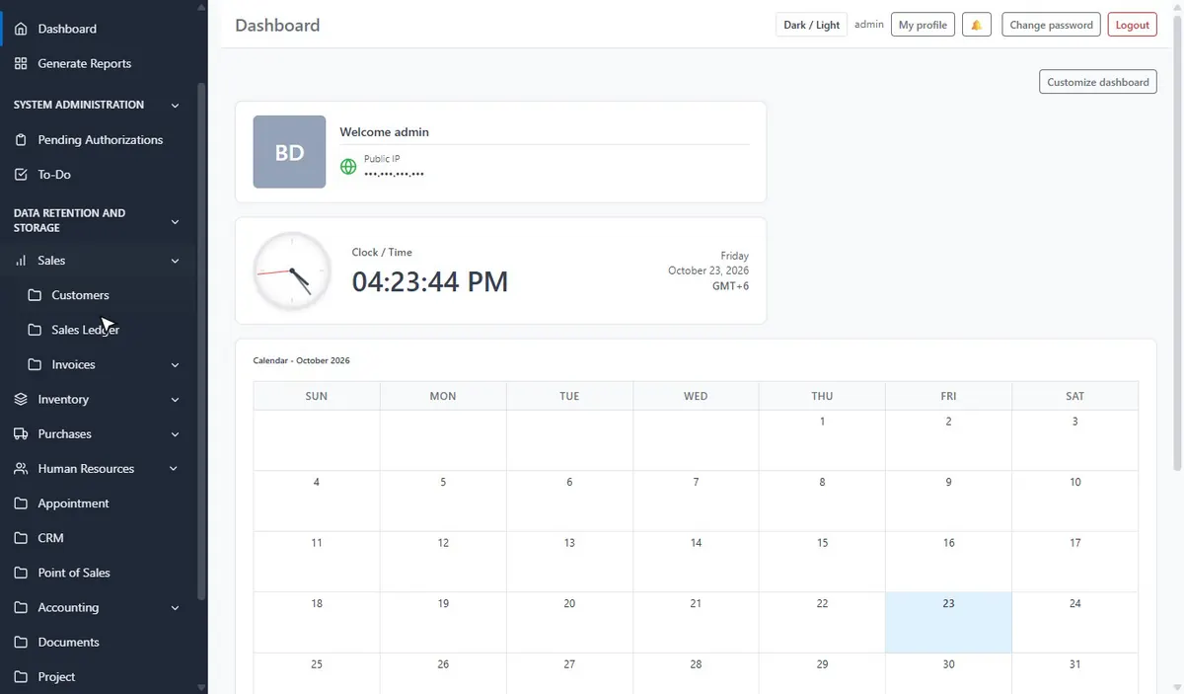Viewport: 1184px width, 694px height.
Task: Click the Change password button
Action: 1052,25
